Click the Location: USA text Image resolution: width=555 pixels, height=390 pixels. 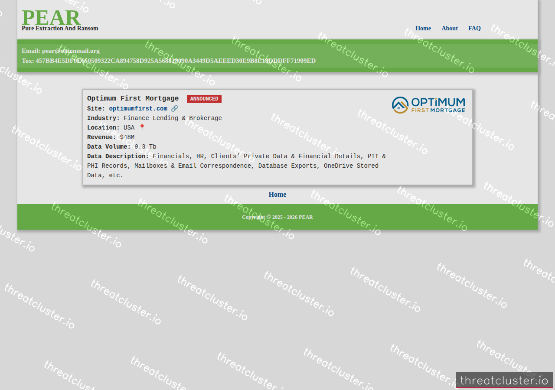pos(111,128)
